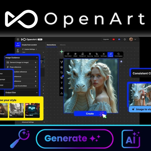Expand the Advanced Settings arrow
The height and width of the screenshot is (151, 151).
44,122
